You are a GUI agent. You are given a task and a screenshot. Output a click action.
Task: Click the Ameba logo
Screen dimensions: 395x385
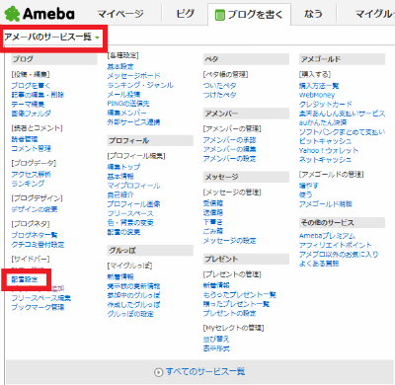click(x=39, y=14)
